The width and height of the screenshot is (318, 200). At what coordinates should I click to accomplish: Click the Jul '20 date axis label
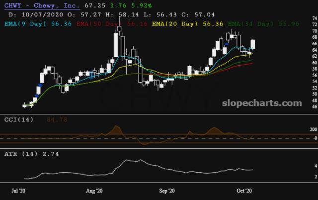18,191
